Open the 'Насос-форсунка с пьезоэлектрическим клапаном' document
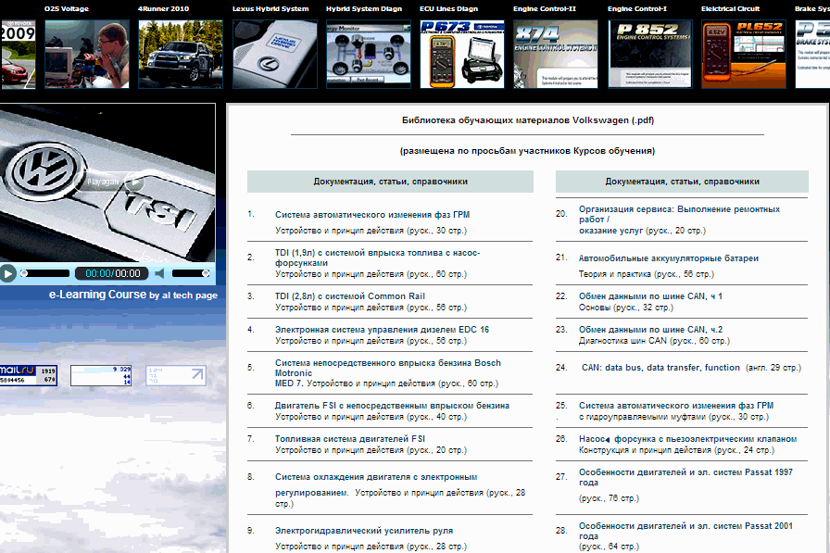830x553 pixels. [x=687, y=439]
